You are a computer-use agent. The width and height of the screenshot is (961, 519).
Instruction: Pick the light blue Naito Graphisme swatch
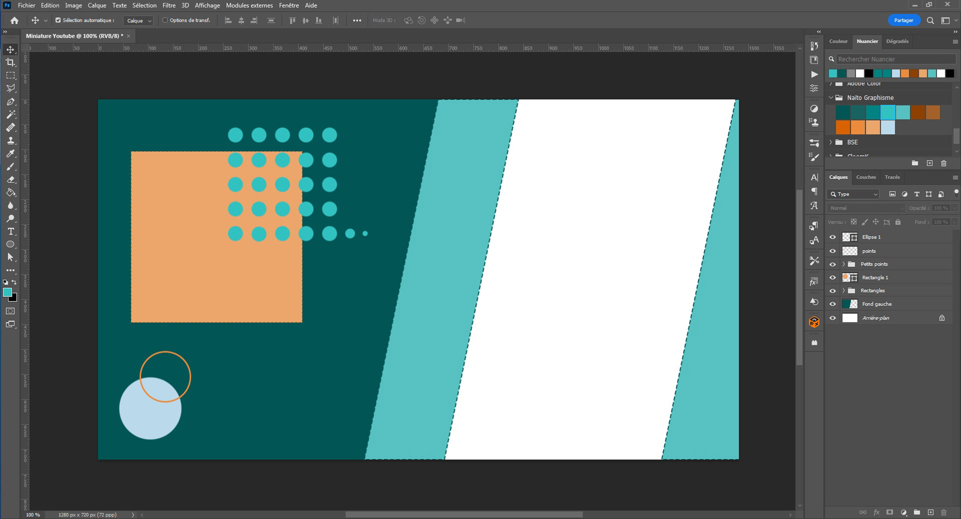point(888,127)
